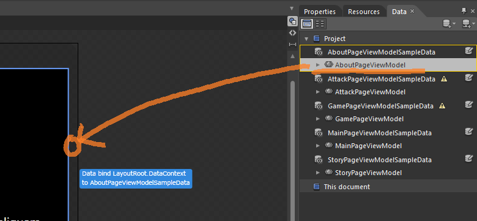Switch artboard to XAML code view
The image size is (477, 221).
point(292,32)
